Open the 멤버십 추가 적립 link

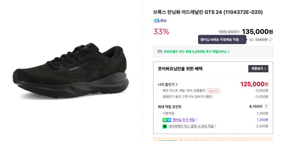(185, 120)
